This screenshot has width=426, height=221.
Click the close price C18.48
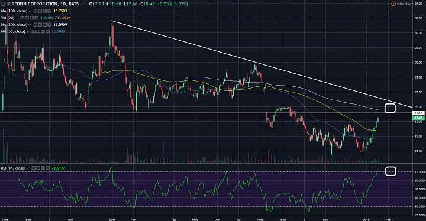tap(147, 4)
